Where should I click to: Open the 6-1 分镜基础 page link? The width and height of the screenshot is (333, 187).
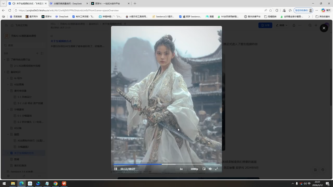[25, 115]
